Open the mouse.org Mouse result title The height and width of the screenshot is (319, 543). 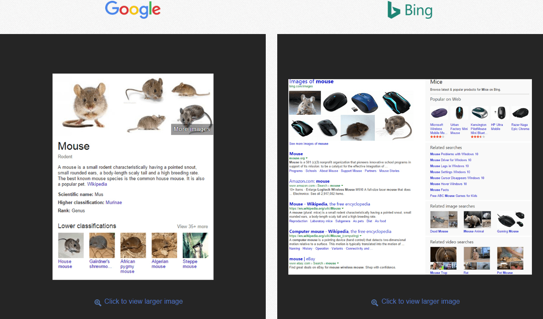[296, 154]
